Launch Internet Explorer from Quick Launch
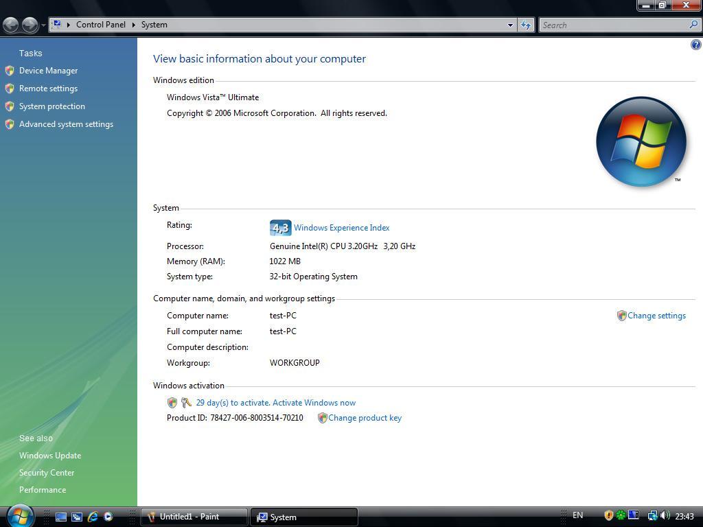The image size is (703, 527). [93, 517]
